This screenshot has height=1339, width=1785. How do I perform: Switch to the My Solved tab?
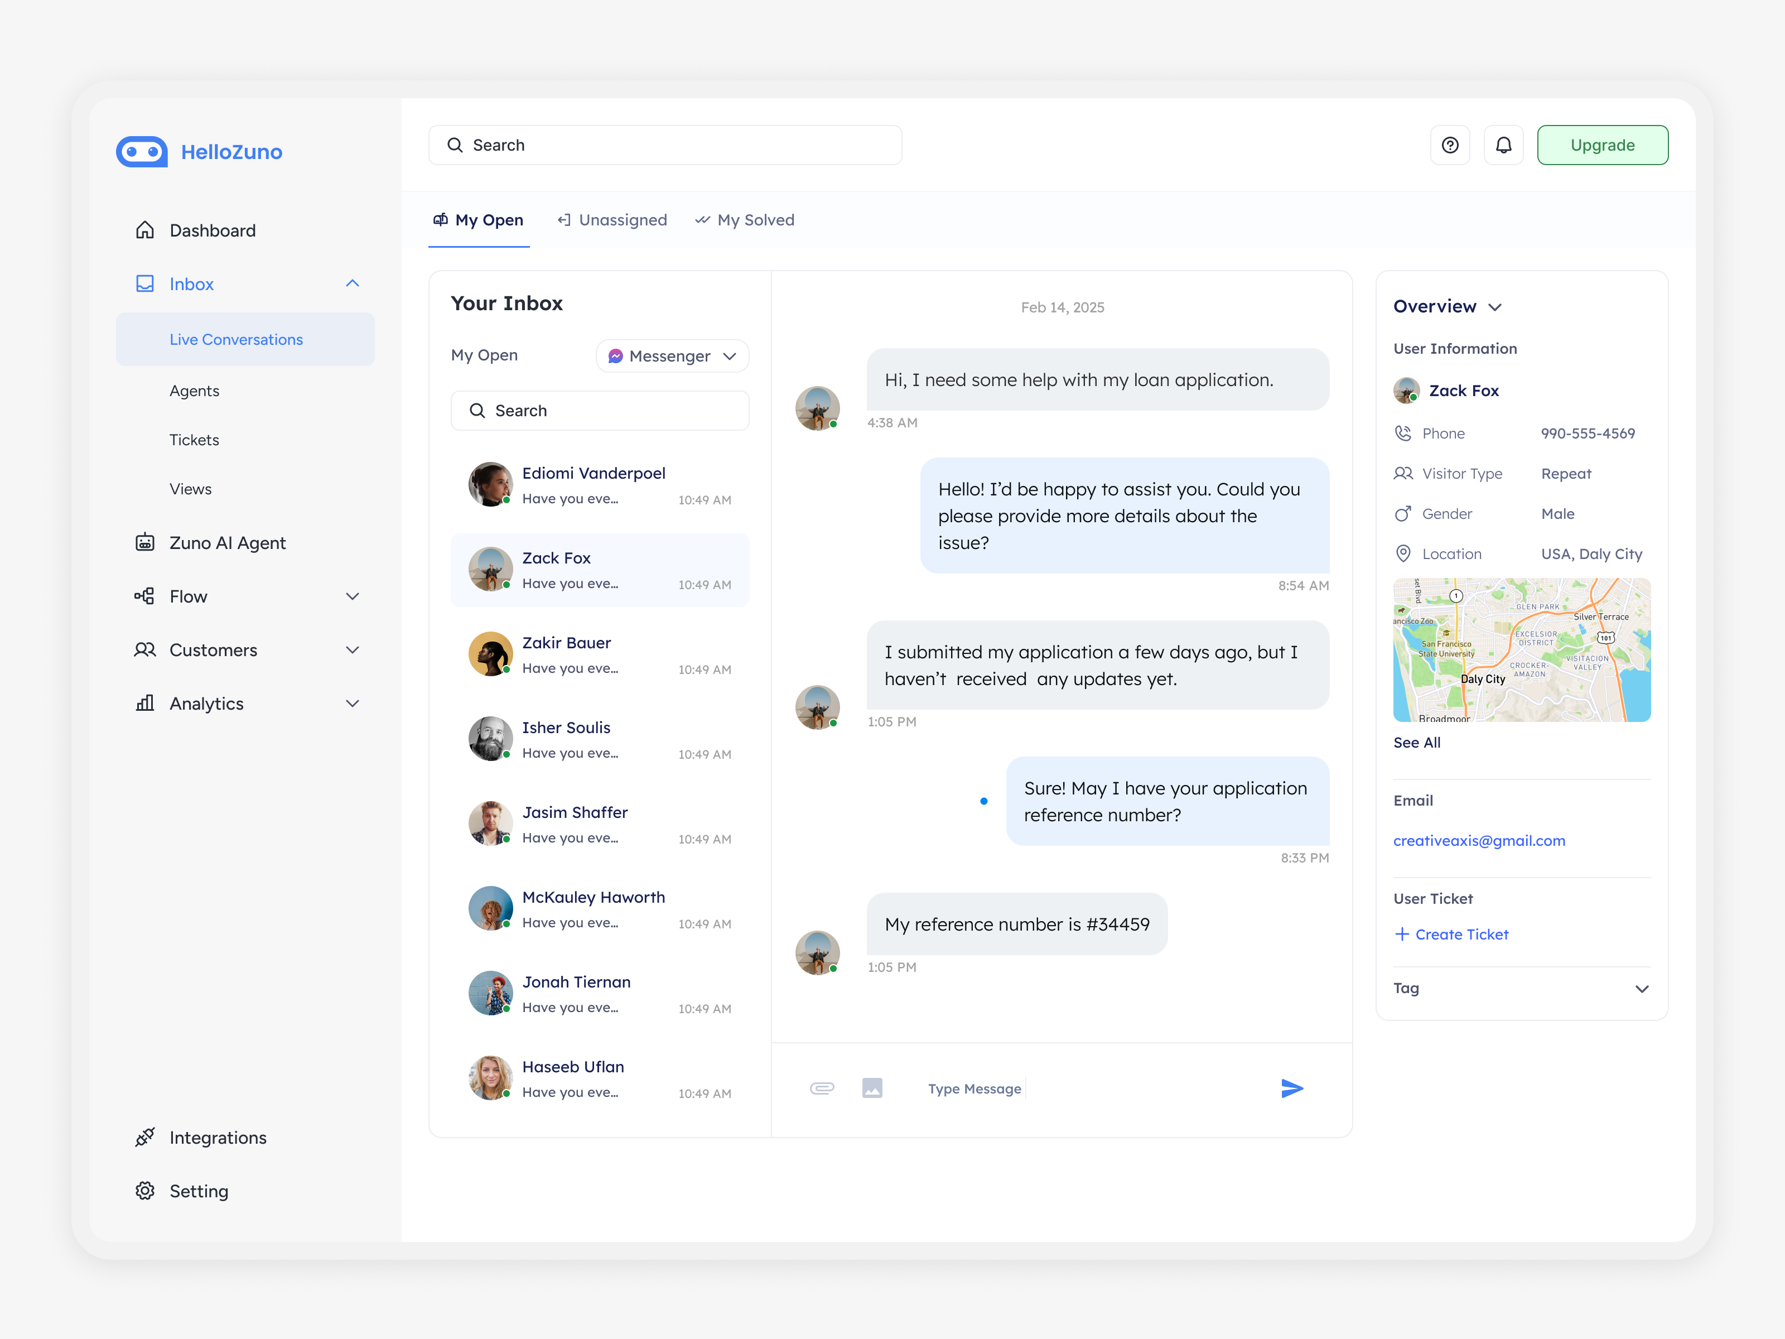click(745, 219)
